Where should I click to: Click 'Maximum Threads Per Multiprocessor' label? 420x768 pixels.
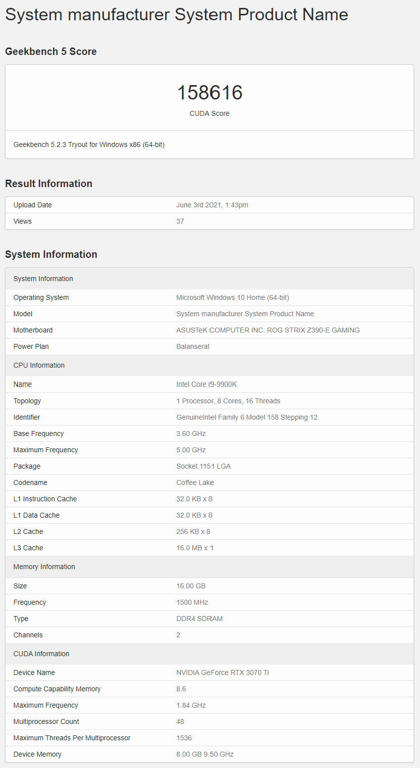pyautogui.click(x=72, y=738)
